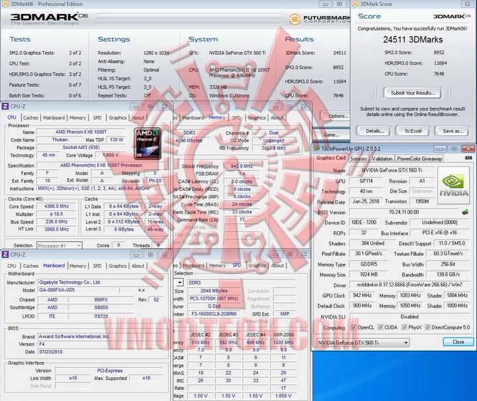Click the GPU-Z screenshot camera icon
The height and width of the screenshot is (401, 477).
click(468, 158)
